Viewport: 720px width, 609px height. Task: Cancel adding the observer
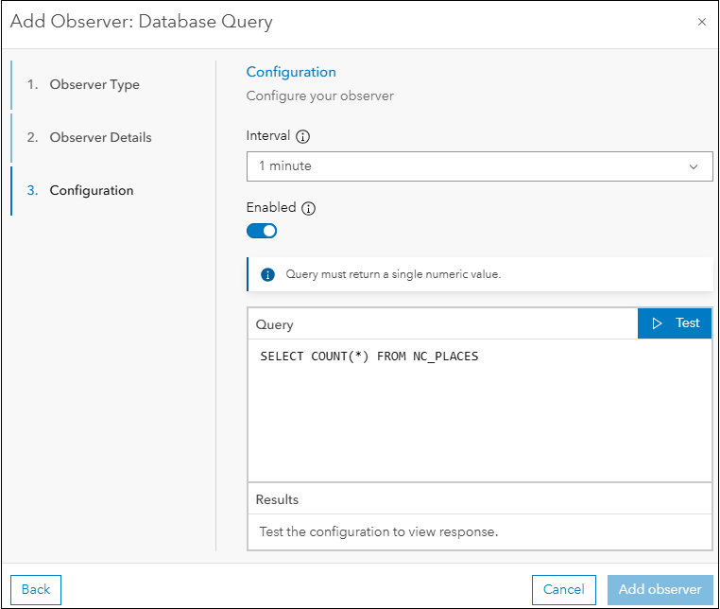pyautogui.click(x=563, y=589)
